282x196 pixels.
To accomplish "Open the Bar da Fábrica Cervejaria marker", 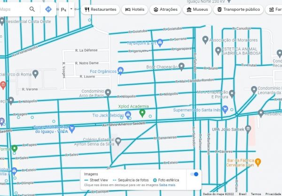I will [258, 161].
